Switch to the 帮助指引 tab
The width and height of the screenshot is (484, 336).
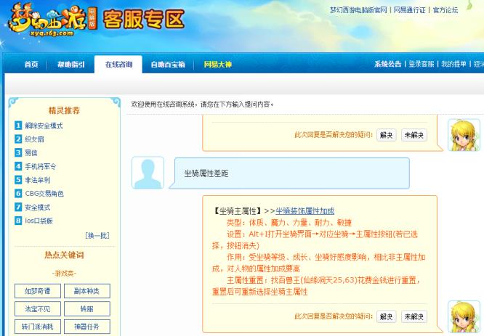click(71, 64)
